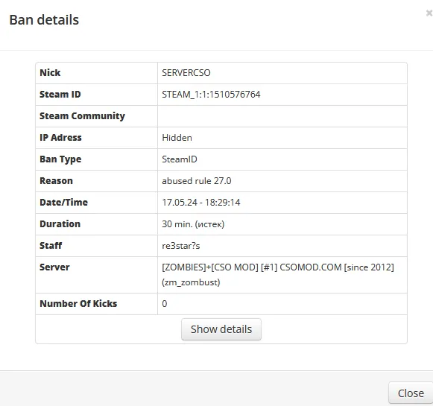Click the CSOMOD.COM server name text
433x406 pixels.
[x=278, y=275]
